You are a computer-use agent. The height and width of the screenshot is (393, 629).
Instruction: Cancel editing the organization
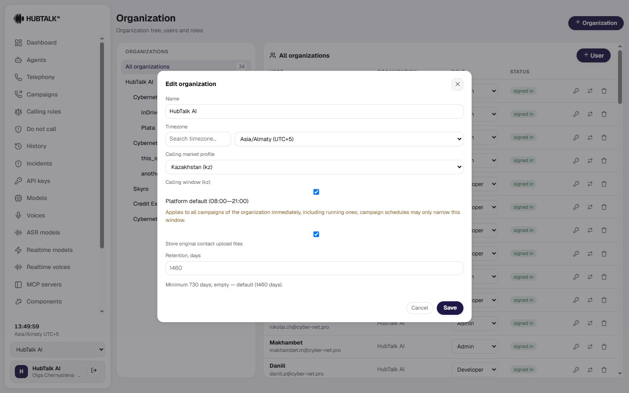tap(420, 308)
